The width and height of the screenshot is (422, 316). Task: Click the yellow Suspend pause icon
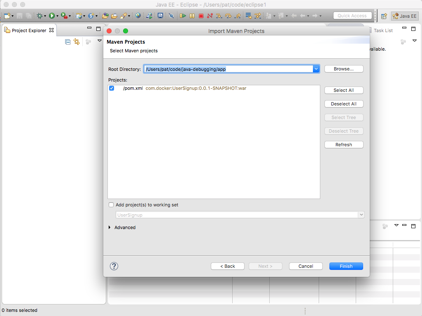(192, 16)
